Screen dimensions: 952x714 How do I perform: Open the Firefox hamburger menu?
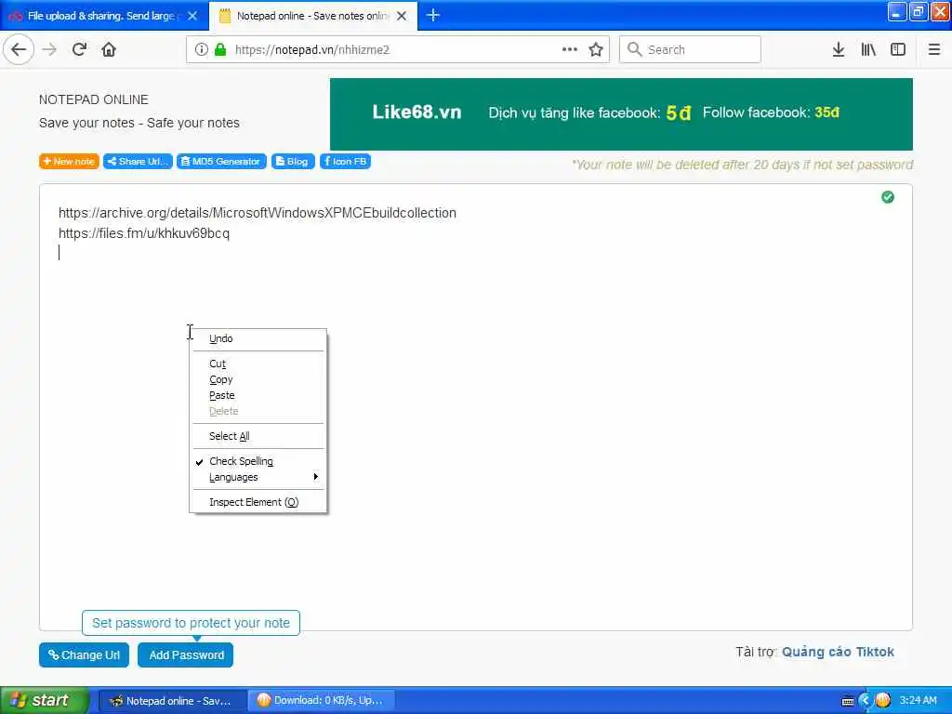(x=934, y=49)
